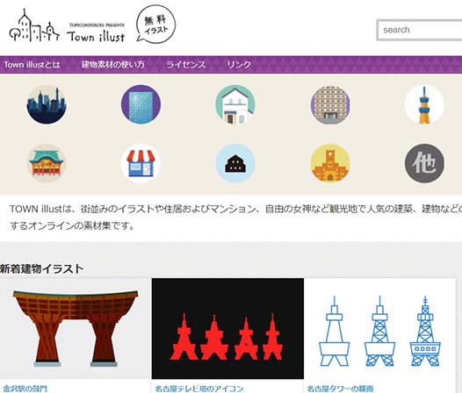Image resolution: width=462 pixels, height=393 pixels.
Task: Open the white house category icon
Action: [235, 104]
